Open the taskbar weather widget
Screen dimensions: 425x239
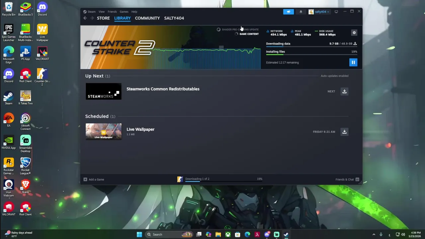[x=18, y=234]
